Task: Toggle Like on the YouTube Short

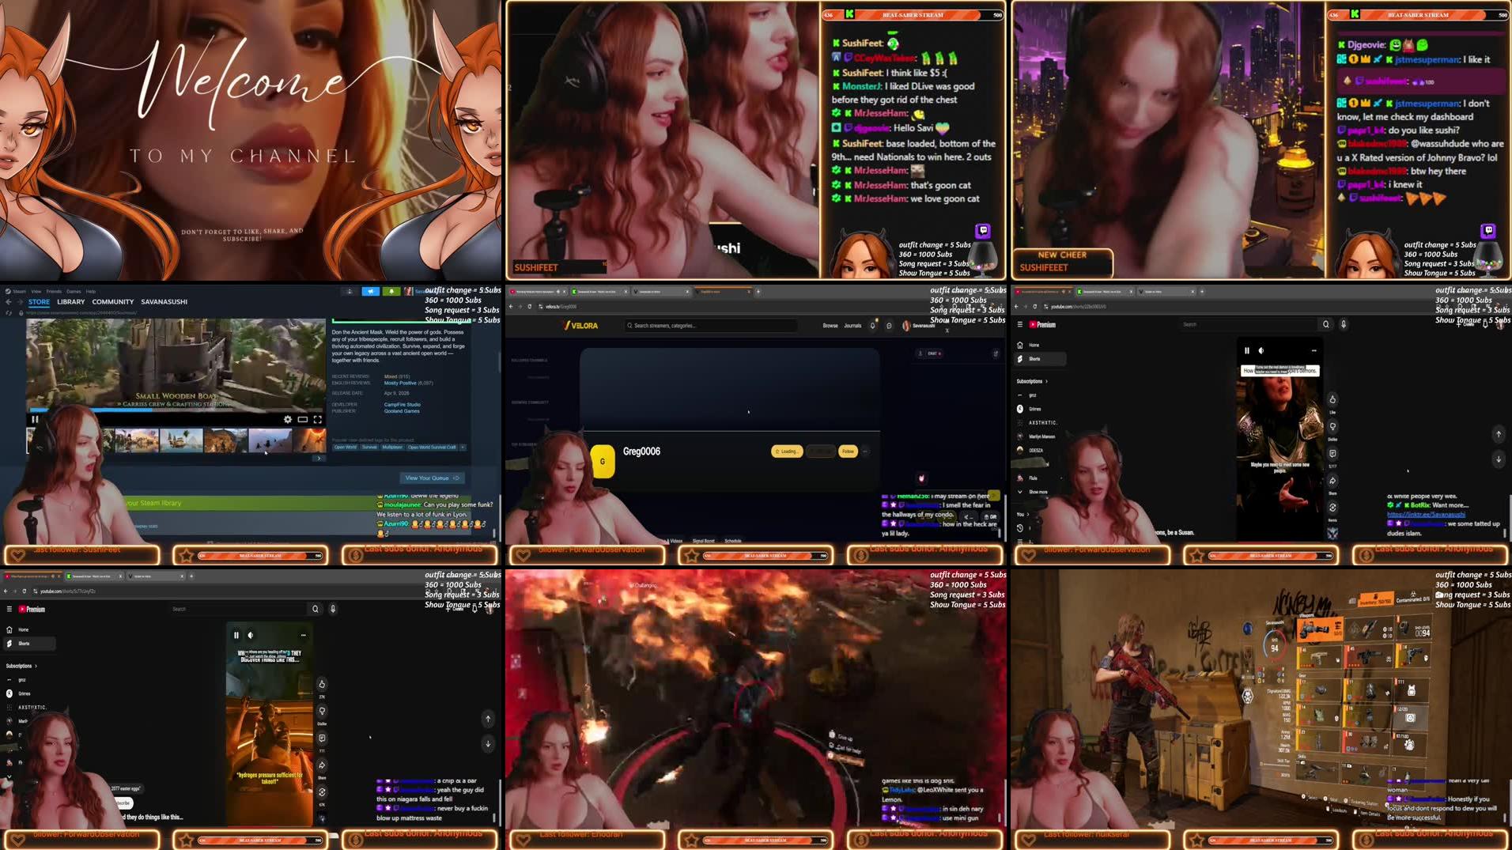Action: click(322, 685)
